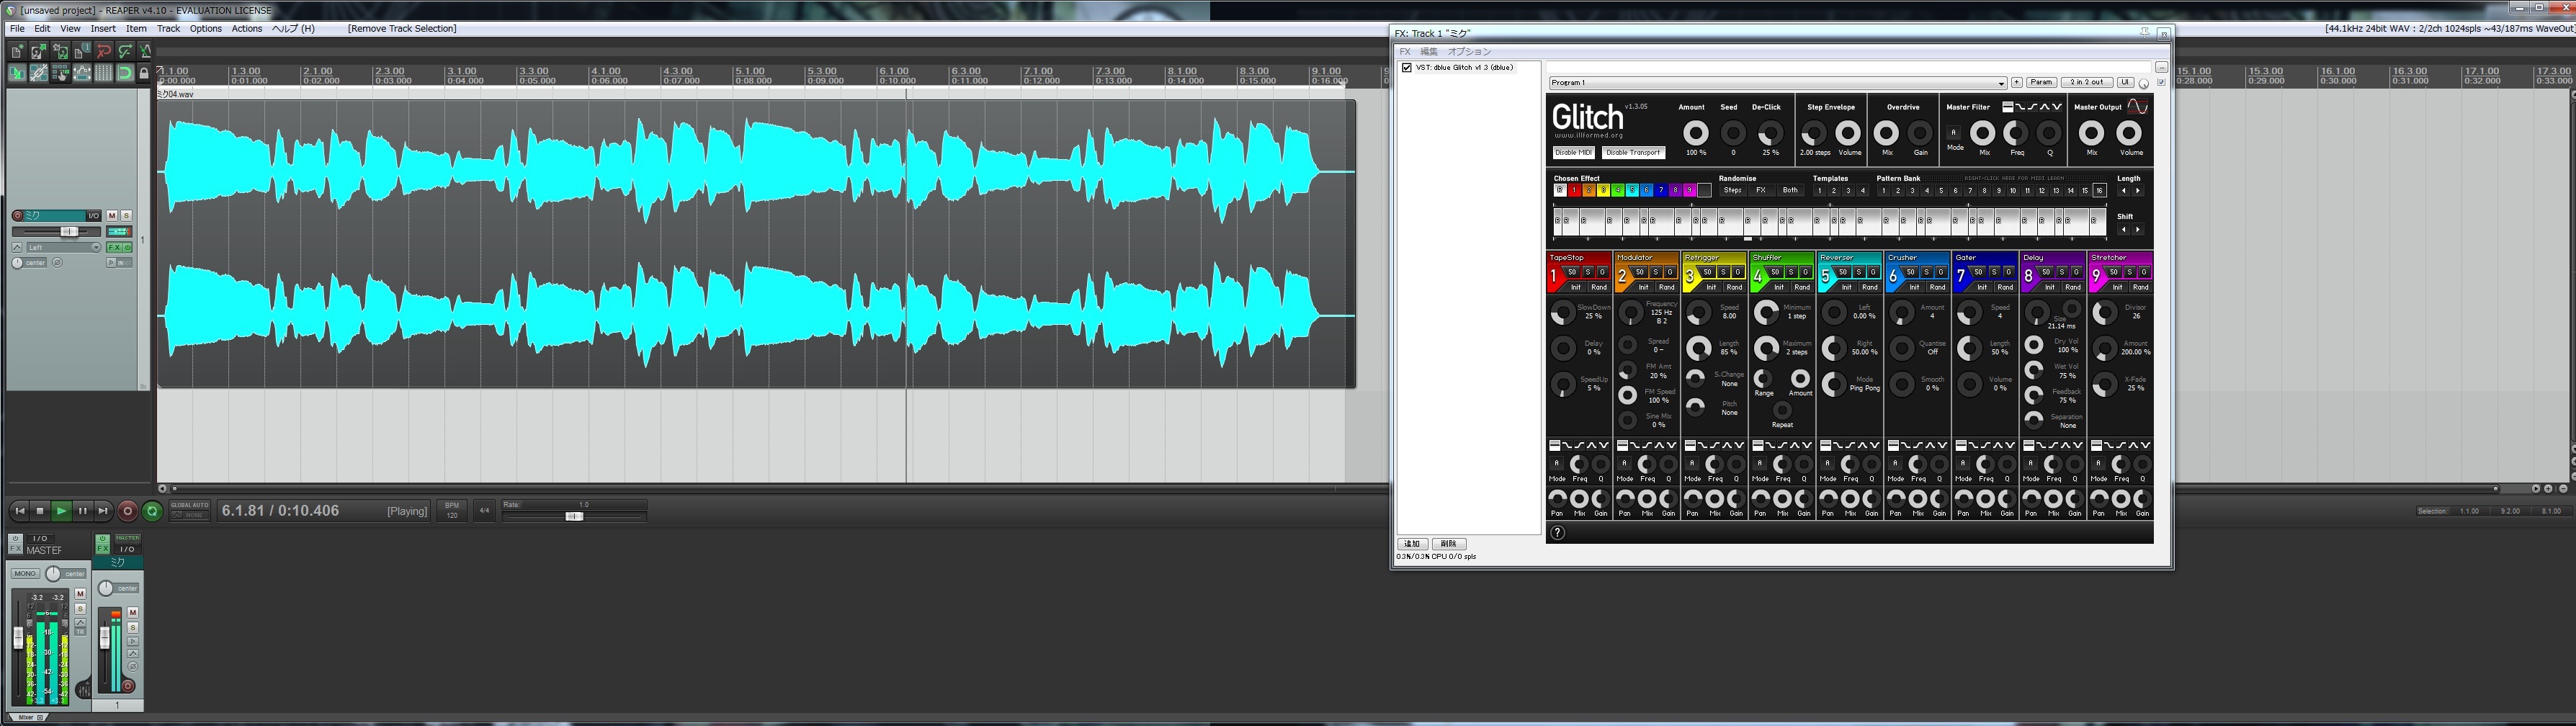Click the green play button
The height and width of the screenshot is (726, 2576).
click(x=61, y=511)
